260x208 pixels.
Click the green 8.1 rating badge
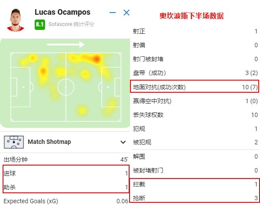point(40,24)
